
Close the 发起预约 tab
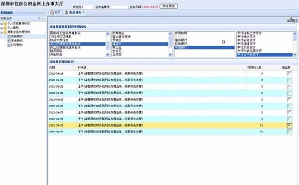(84, 12)
